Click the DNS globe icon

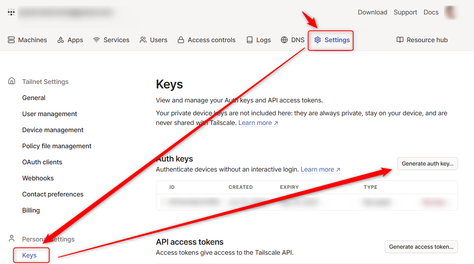(284, 40)
